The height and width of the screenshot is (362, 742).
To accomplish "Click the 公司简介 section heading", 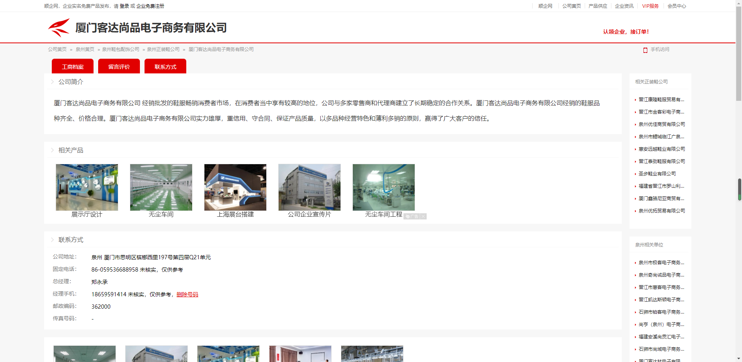I will click(71, 82).
